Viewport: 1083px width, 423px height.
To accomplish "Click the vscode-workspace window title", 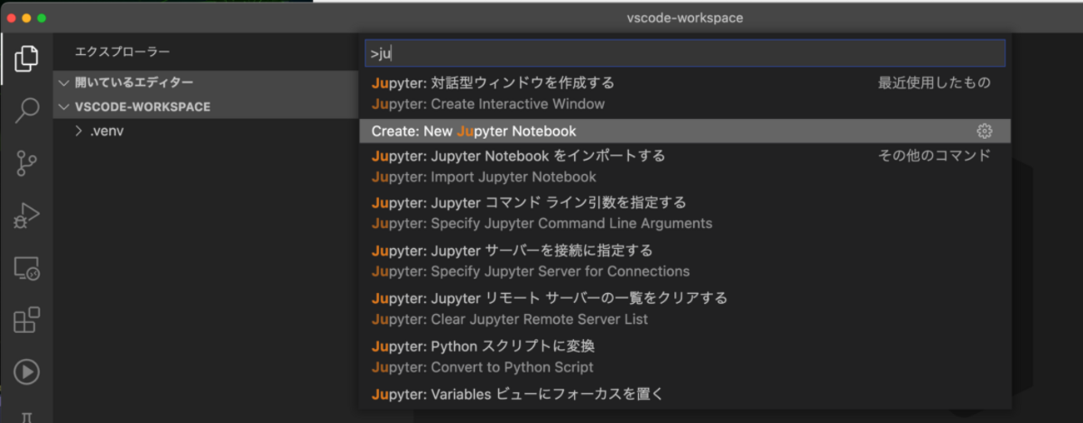I will pos(685,17).
